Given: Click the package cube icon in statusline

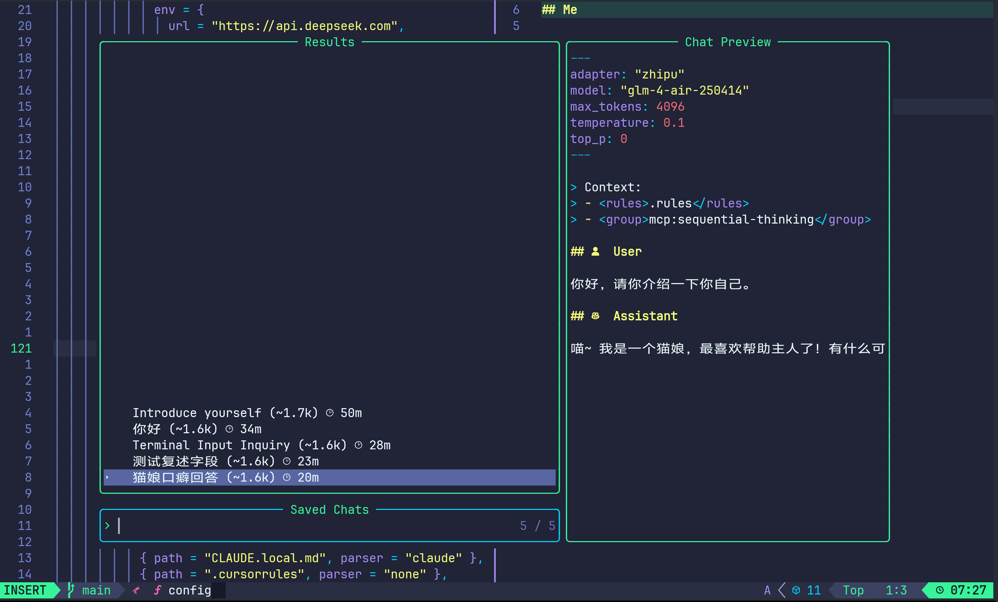Looking at the screenshot, I should click(x=796, y=590).
